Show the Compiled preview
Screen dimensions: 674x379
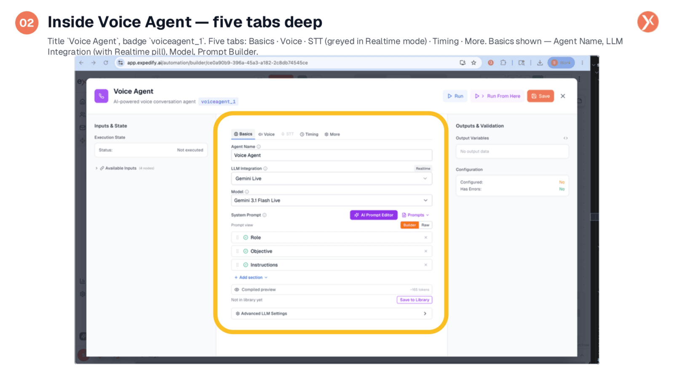(332, 290)
